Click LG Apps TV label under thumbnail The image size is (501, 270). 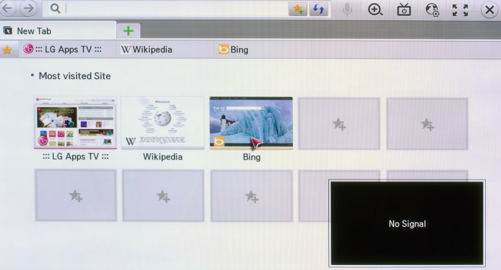75,156
